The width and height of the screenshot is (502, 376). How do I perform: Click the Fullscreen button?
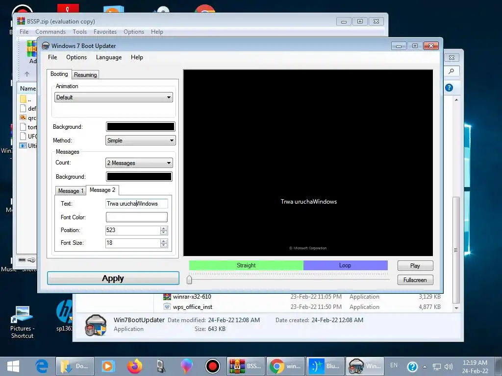click(415, 280)
